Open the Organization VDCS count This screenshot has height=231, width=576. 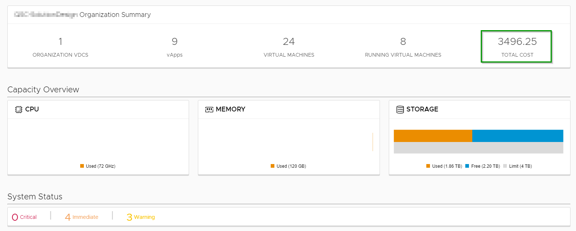pos(60,47)
